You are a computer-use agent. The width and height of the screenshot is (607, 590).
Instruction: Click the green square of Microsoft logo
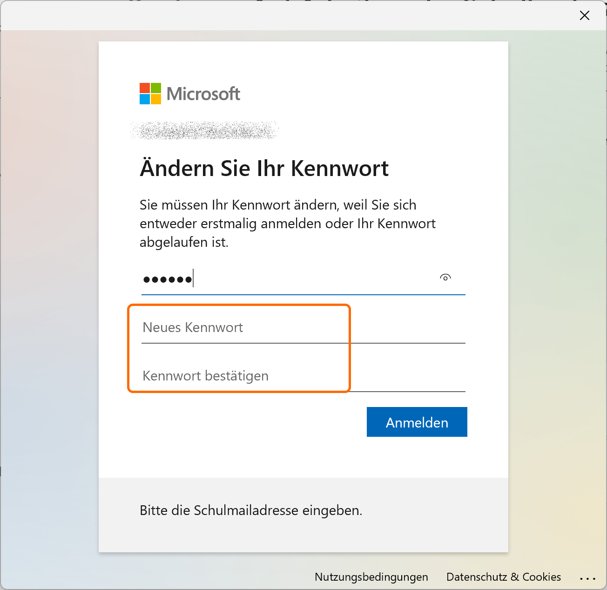[x=156, y=88]
